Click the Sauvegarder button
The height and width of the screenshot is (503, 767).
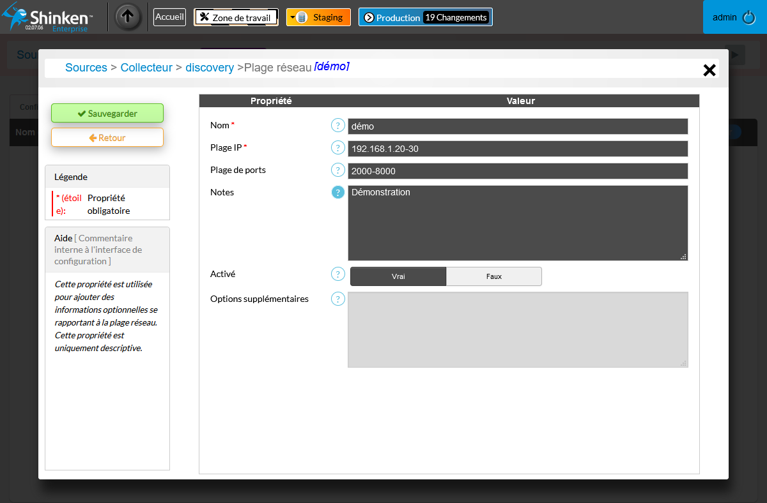pyautogui.click(x=107, y=113)
